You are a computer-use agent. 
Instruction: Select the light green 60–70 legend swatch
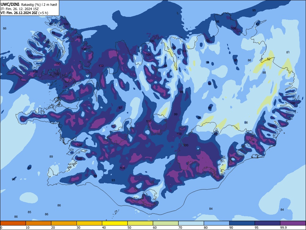(166, 223)
